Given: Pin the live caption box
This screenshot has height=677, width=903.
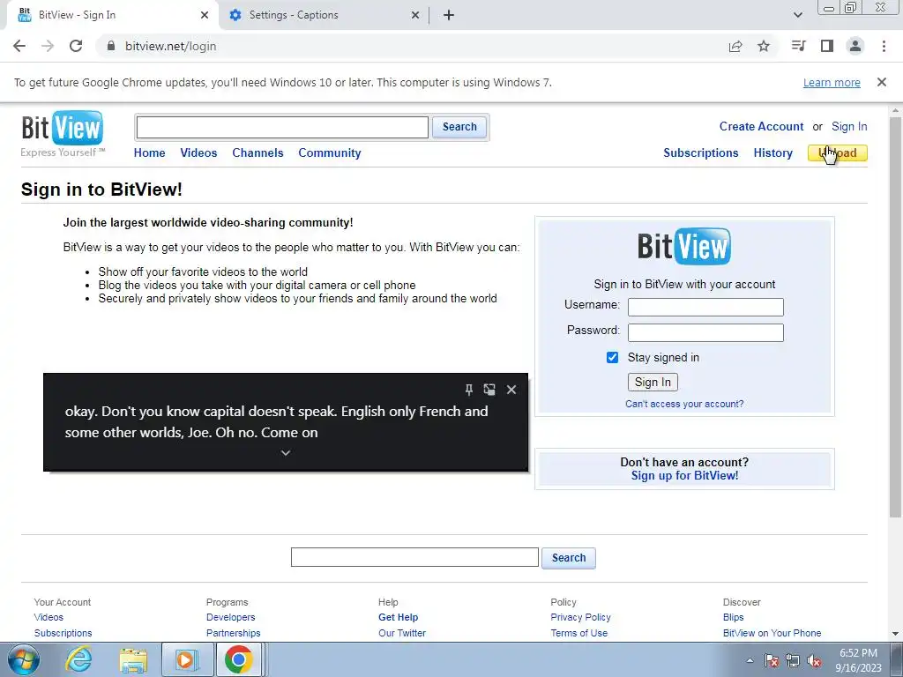Looking at the screenshot, I should click(469, 390).
